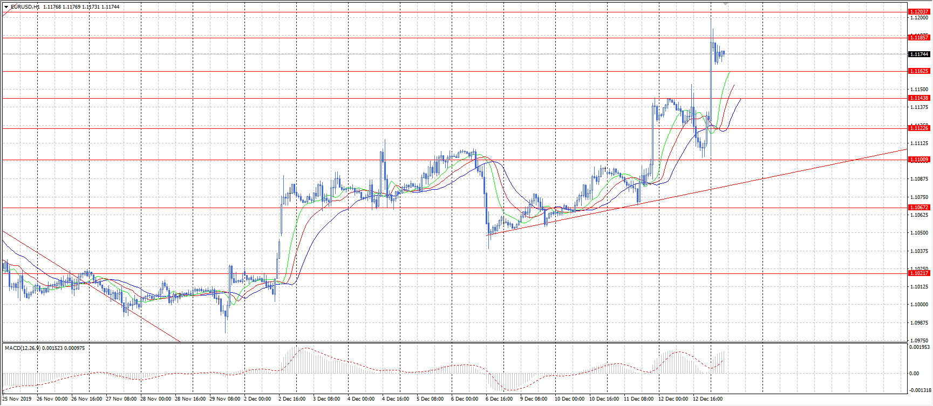Viewport: 933px width, 406px height.
Task: Click the 1.11500 price scale value
Action: click(x=920, y=90)
